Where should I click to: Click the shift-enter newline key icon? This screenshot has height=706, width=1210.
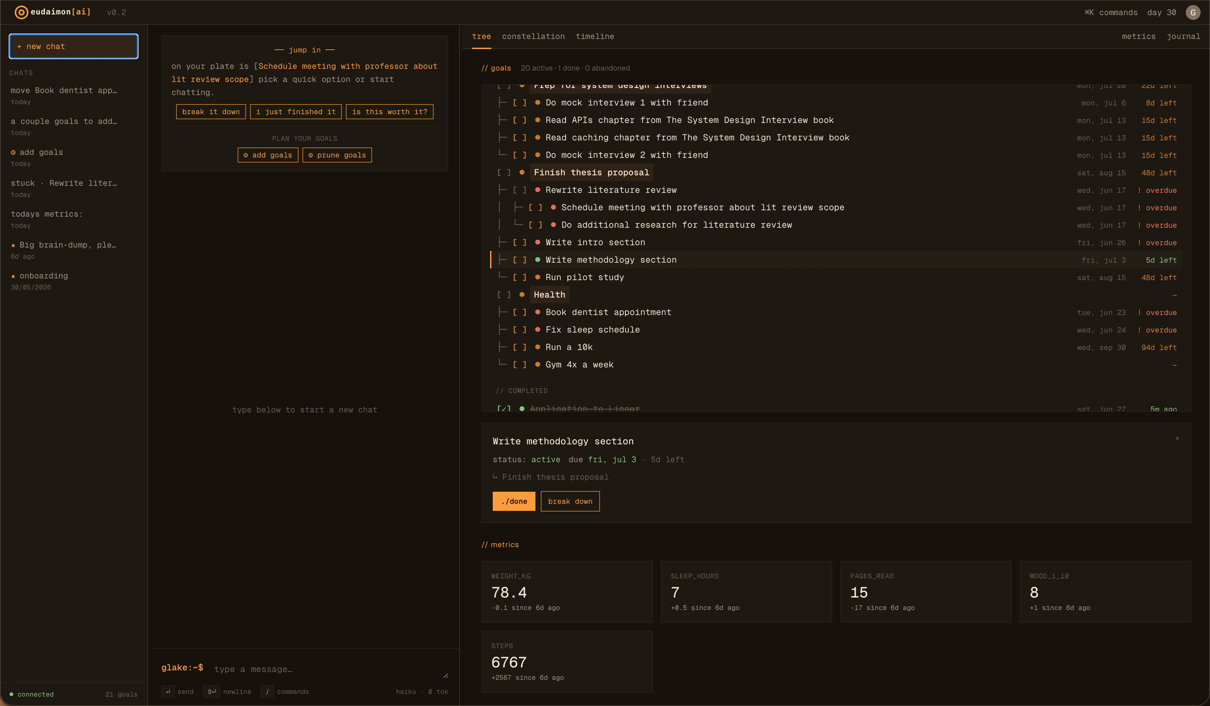point(211,692)
